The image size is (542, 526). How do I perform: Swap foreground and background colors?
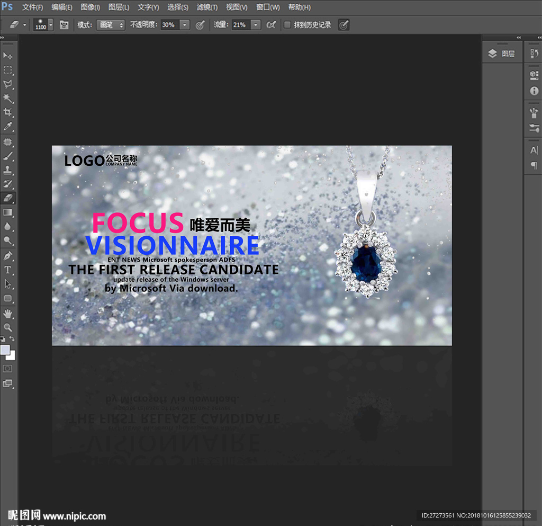pos(12,338)
